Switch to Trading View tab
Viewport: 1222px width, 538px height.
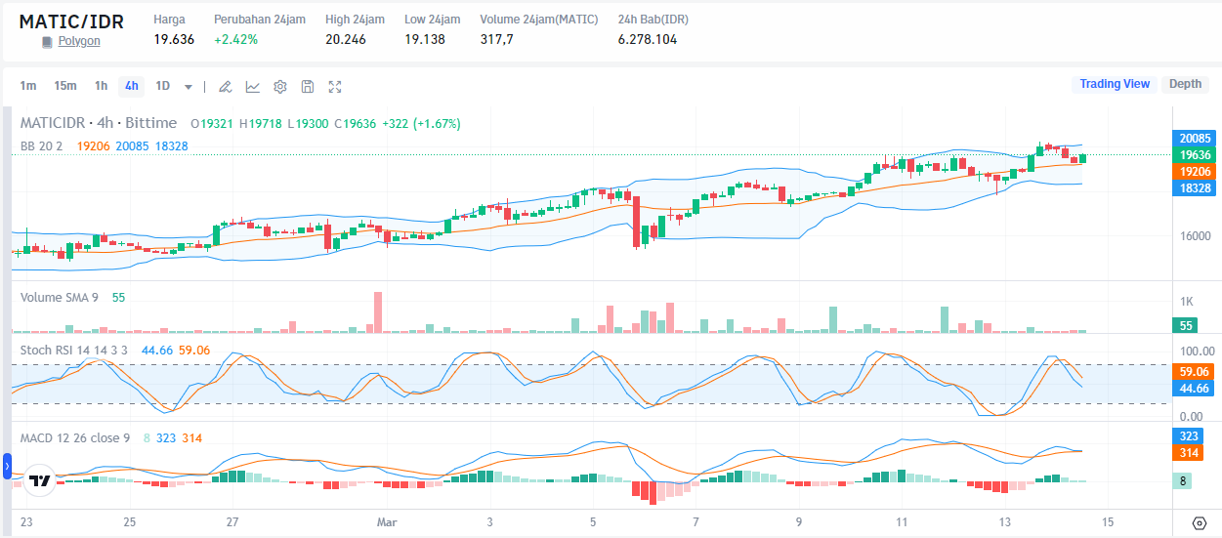(1115, 84)
